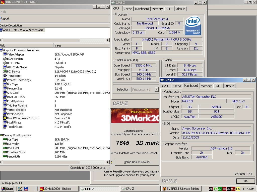Click the Transistors chip icon
The height and width of the screenshot is (192, 257).
pos(5,75)
